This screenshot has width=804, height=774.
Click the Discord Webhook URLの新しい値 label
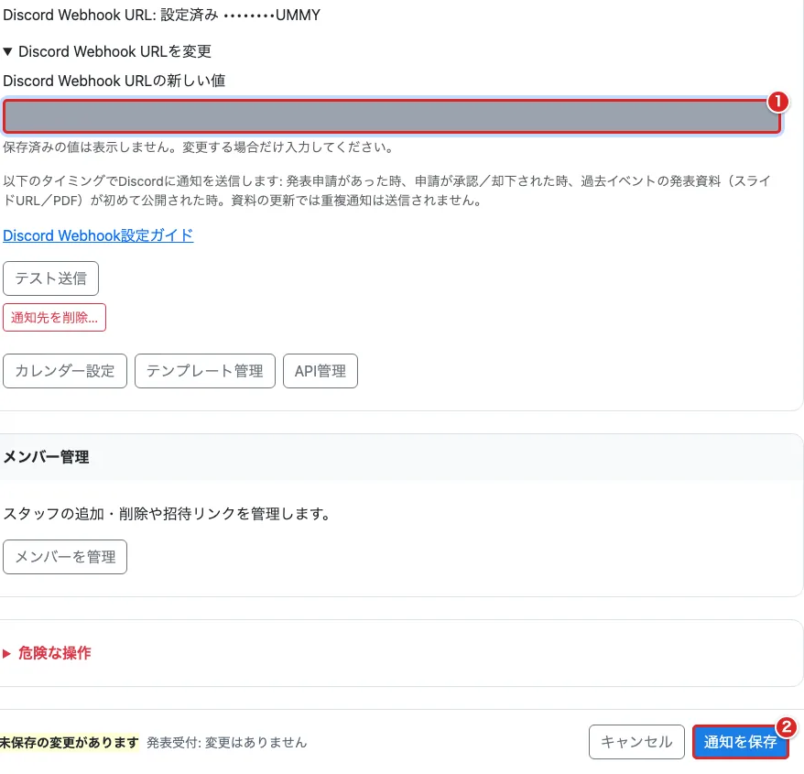(114, 81)
